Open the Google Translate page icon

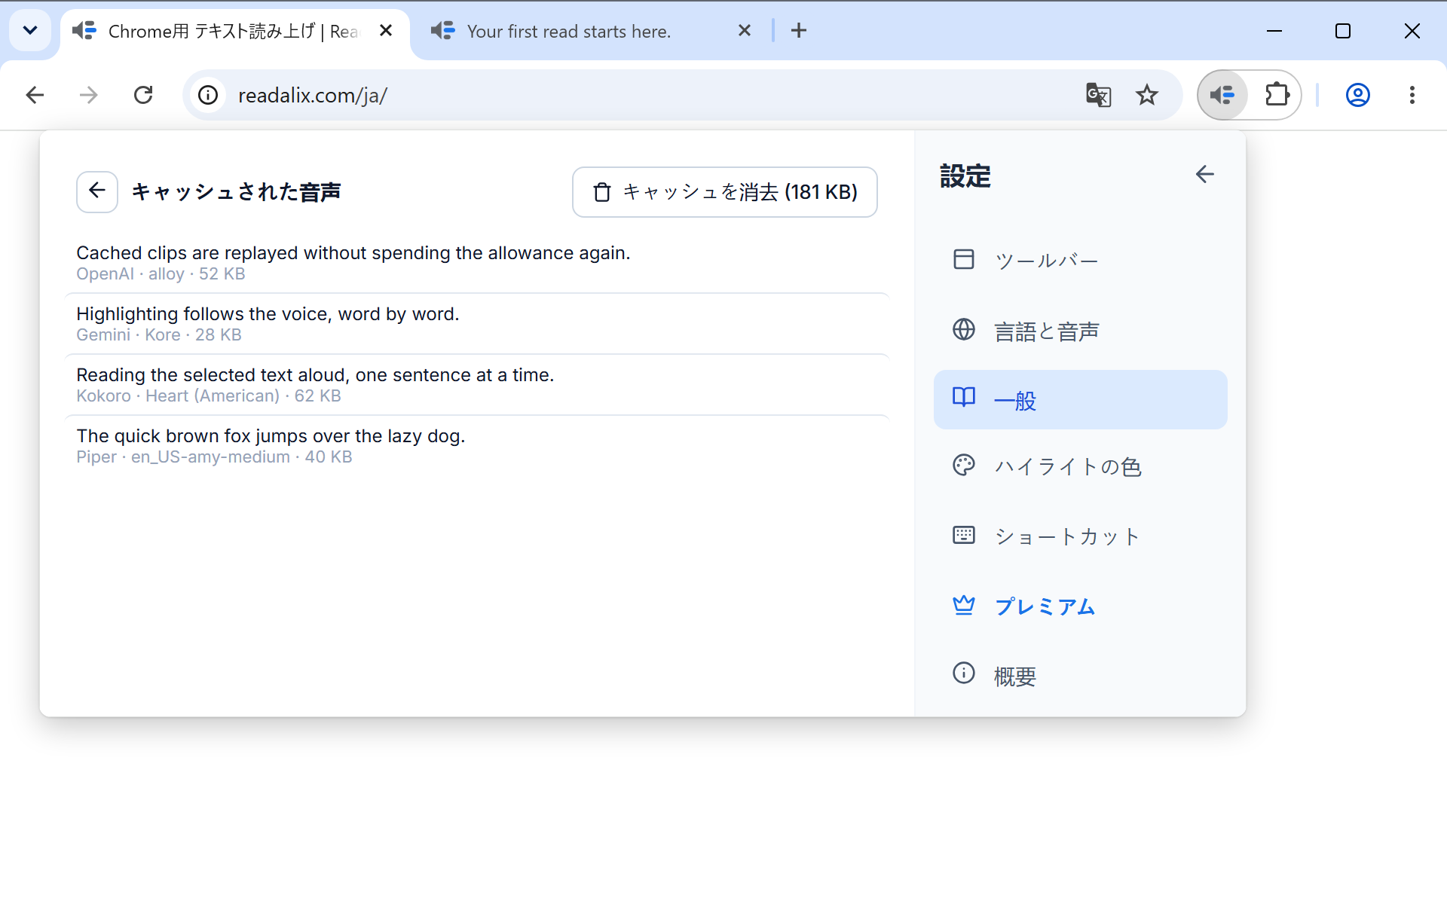(x=1098, y=95)
